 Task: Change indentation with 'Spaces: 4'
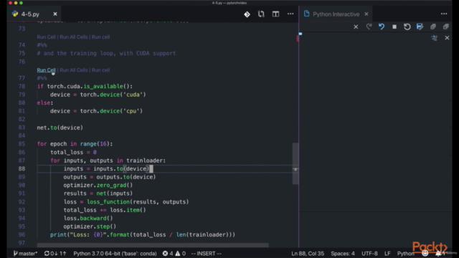click(x=343, y=254)
